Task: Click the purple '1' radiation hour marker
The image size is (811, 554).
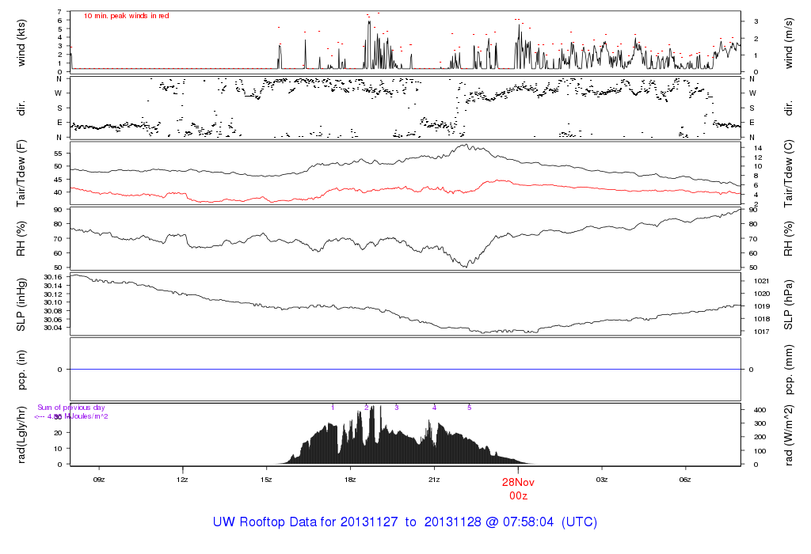Action: click(333, 408)
